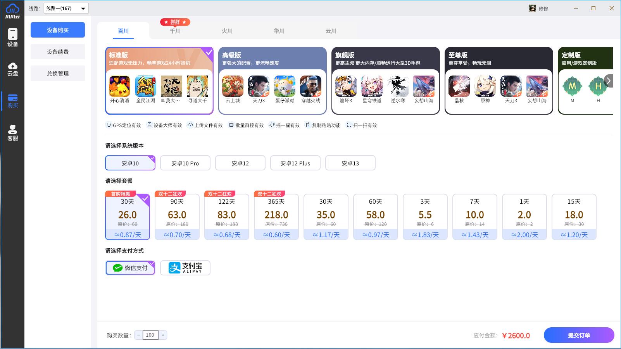
Task: Expand more editions with right arrow
Action: [x=608, y=81]
